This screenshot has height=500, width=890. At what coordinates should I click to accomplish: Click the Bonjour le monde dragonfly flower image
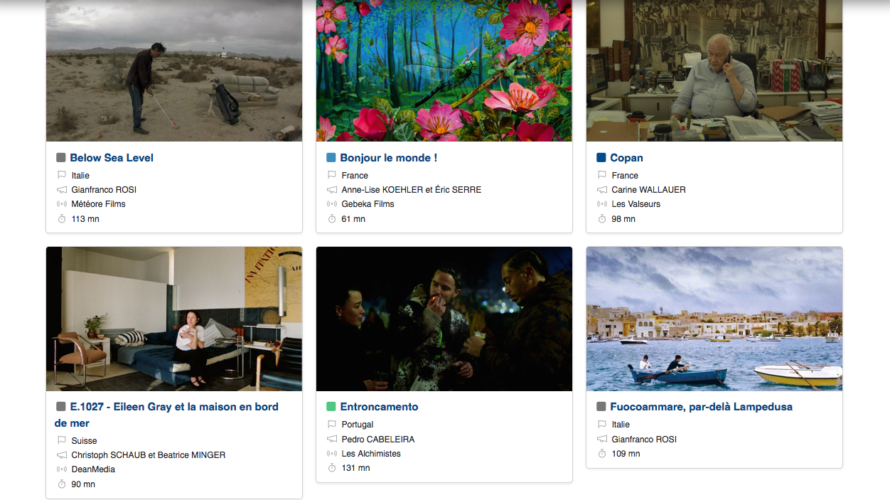point(444,70)
